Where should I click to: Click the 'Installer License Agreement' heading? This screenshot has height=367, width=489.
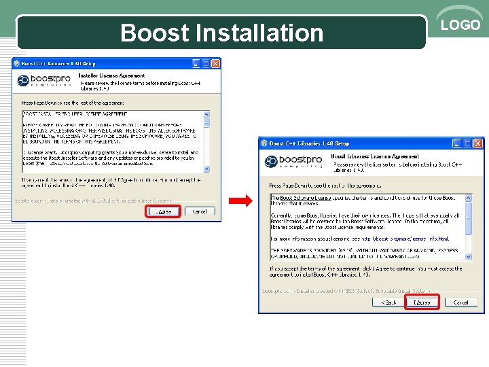111,75
